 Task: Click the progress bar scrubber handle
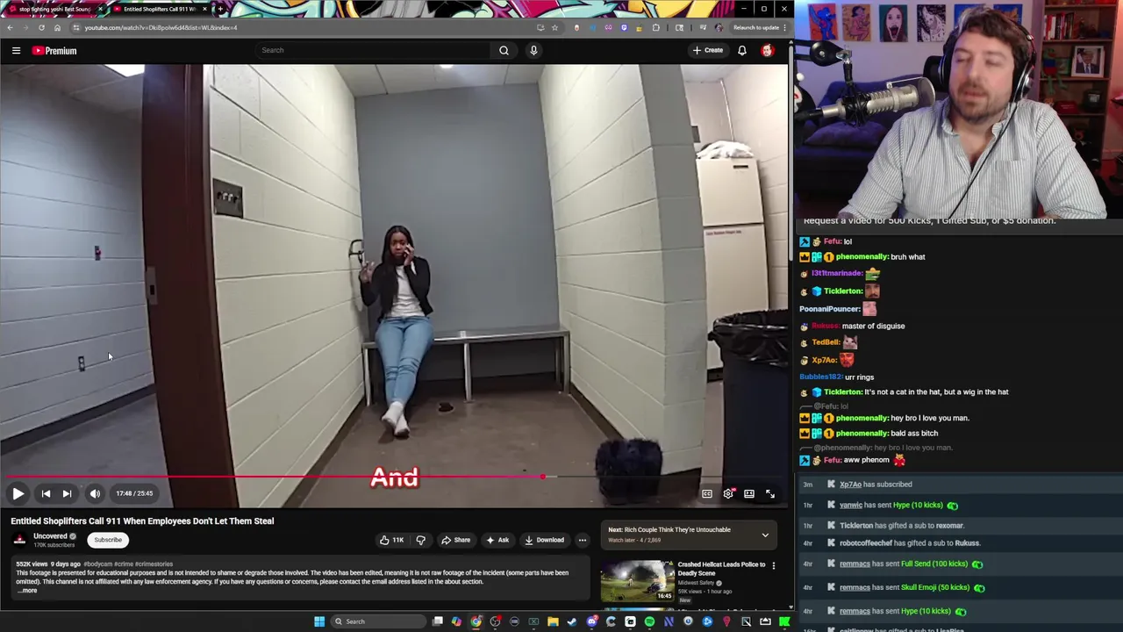543,477
